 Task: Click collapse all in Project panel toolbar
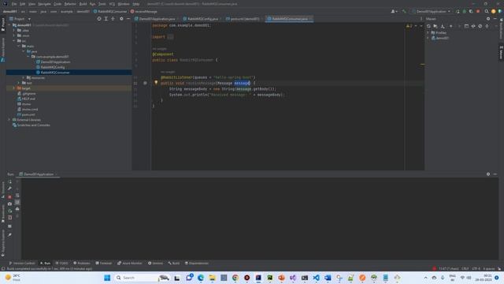click(113, 19)
